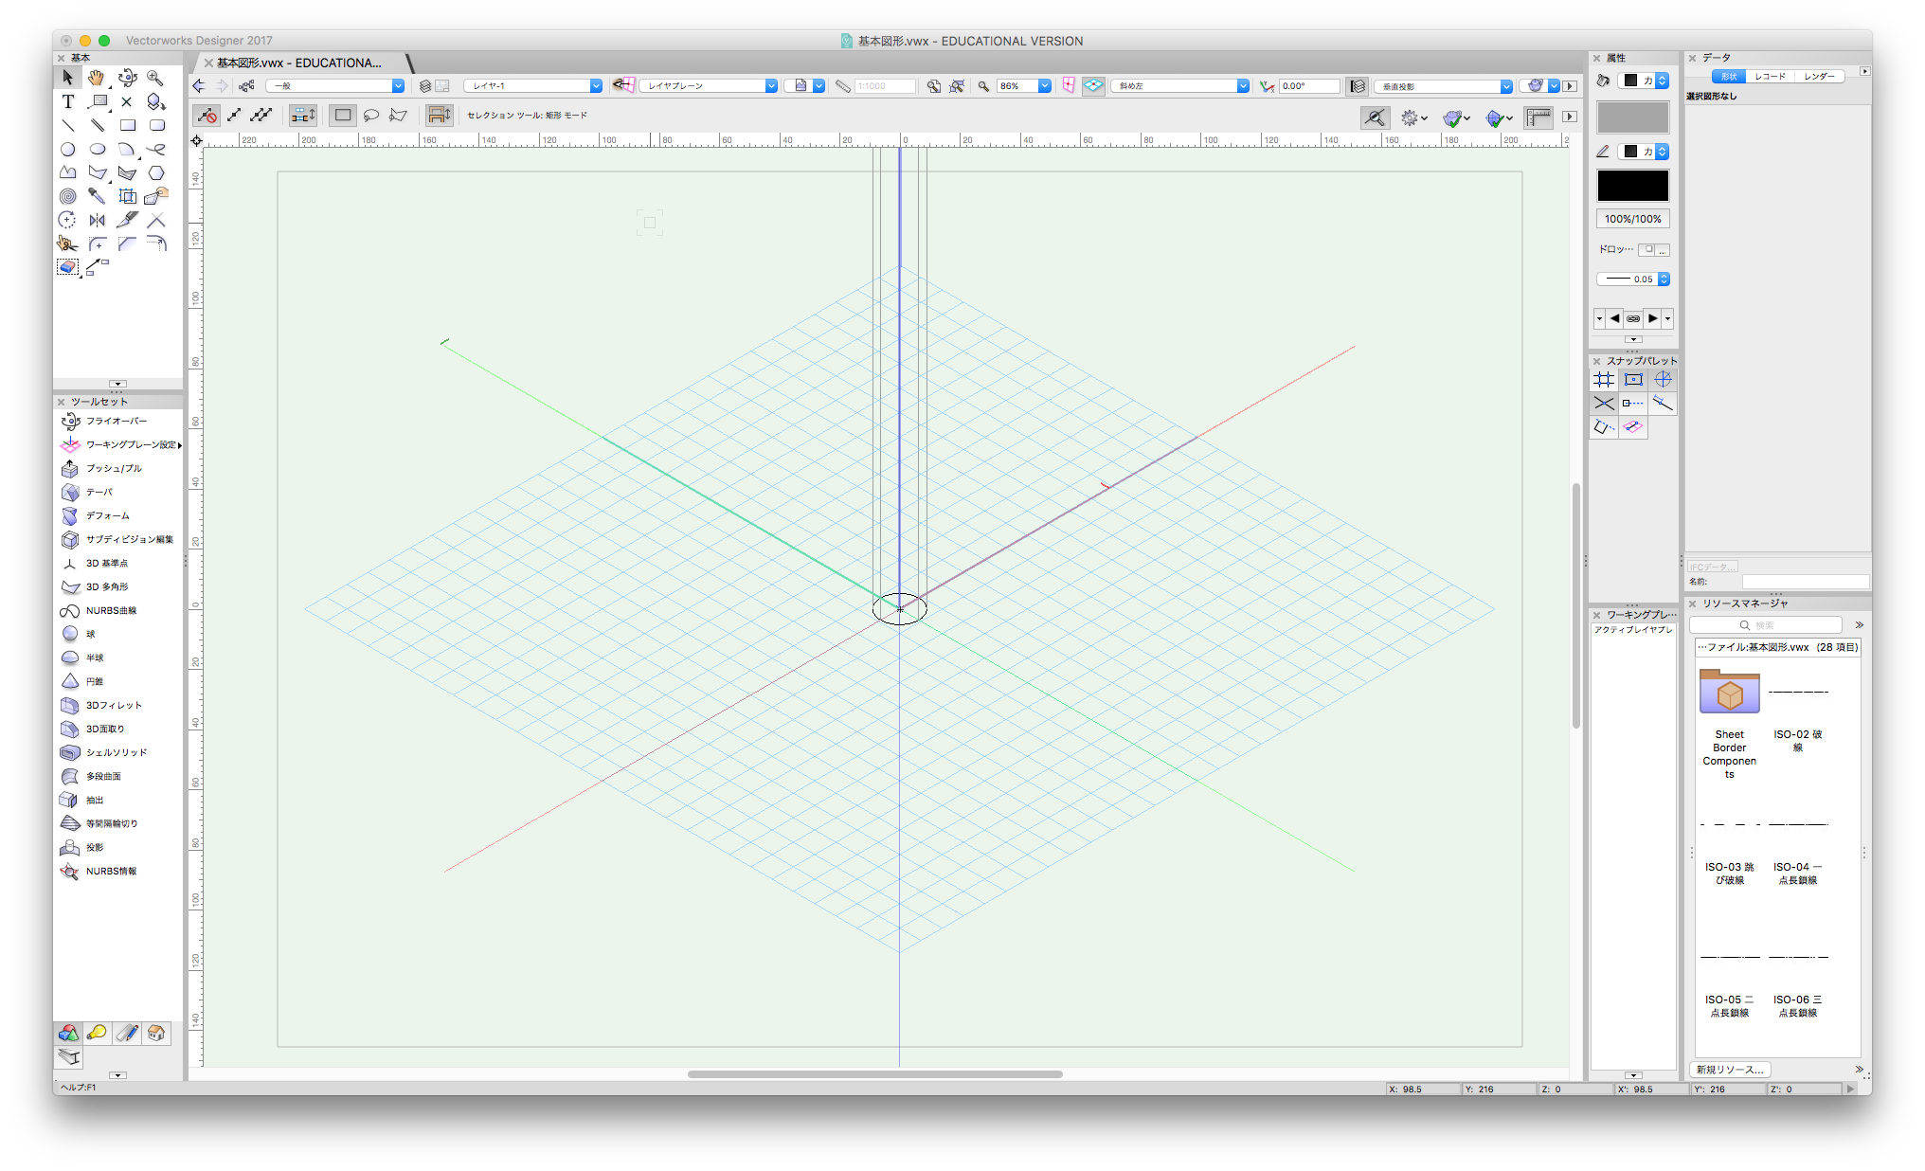Toggle Snap to Intersection in snap palette

click(x=1604, y=404)
